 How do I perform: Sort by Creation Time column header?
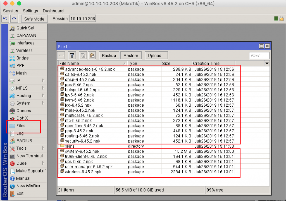213,63
